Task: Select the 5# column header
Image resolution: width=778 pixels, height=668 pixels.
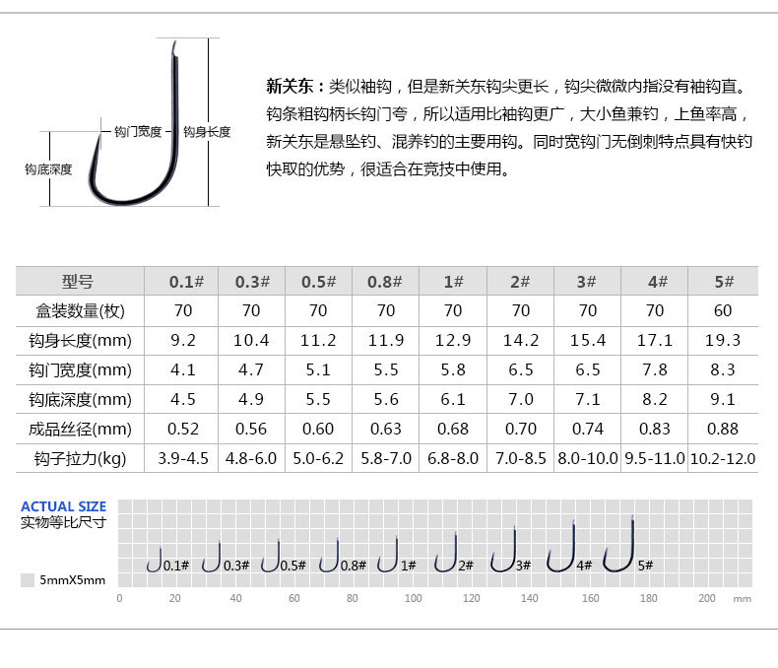Action: click(x=724, y=282)
